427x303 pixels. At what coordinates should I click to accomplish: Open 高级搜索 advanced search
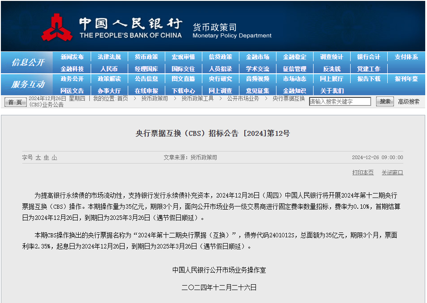tap(409, 101)
